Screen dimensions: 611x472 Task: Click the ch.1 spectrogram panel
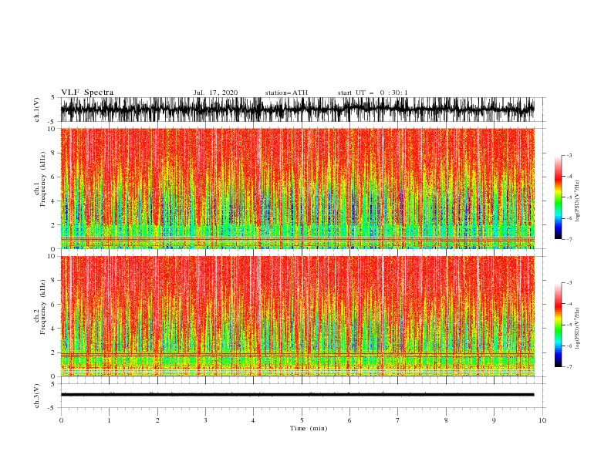click(x=298, y=188)
